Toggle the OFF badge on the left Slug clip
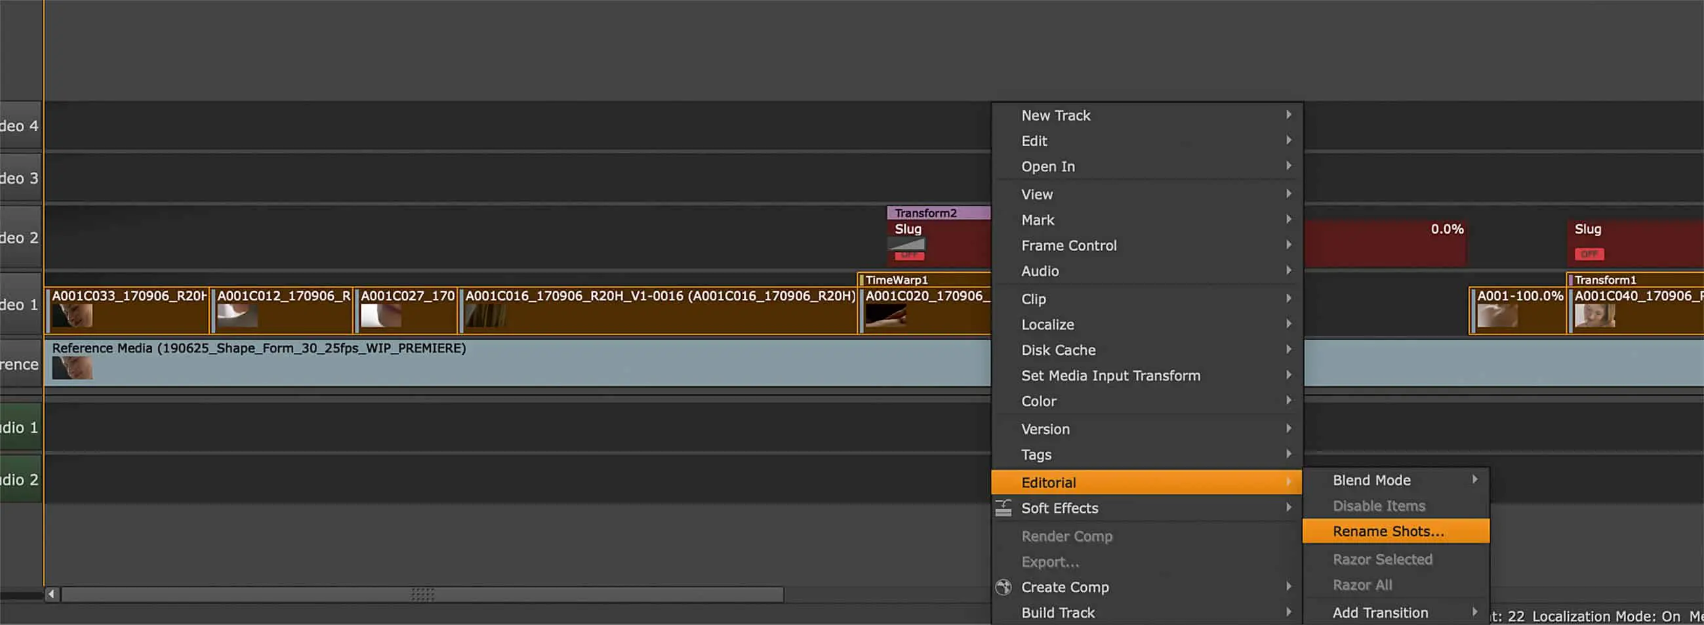Image resolution: width=1704 pixels, height=625 pixels. 909,255
